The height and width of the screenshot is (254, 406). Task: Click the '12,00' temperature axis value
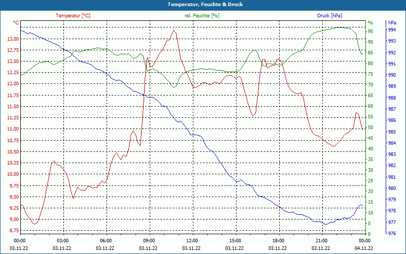13,84
